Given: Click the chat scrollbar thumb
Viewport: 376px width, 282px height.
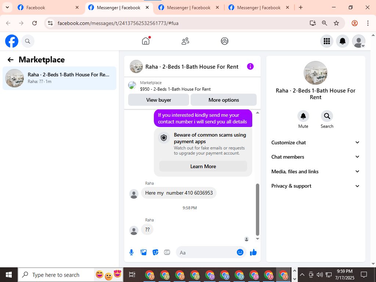Looking at the screenshot, I should (257, 210).
